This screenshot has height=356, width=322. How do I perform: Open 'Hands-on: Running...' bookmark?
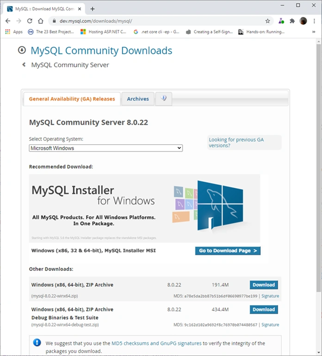coord(261,32)
